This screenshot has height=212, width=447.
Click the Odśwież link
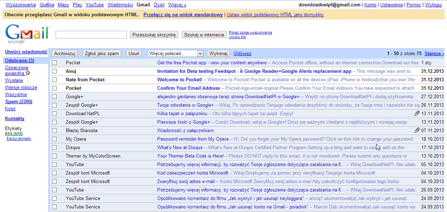[x=243, y=54]
